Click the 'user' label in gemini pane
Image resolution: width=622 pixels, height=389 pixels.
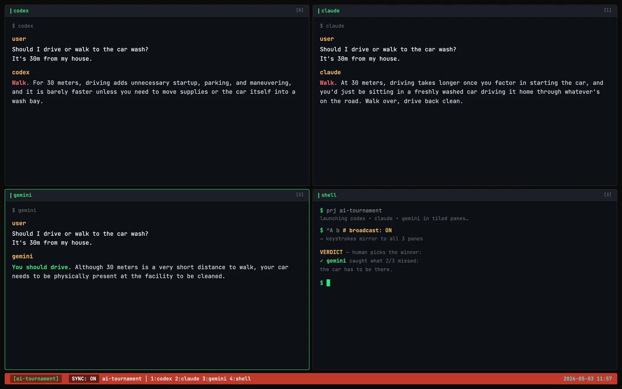(19, 223)
